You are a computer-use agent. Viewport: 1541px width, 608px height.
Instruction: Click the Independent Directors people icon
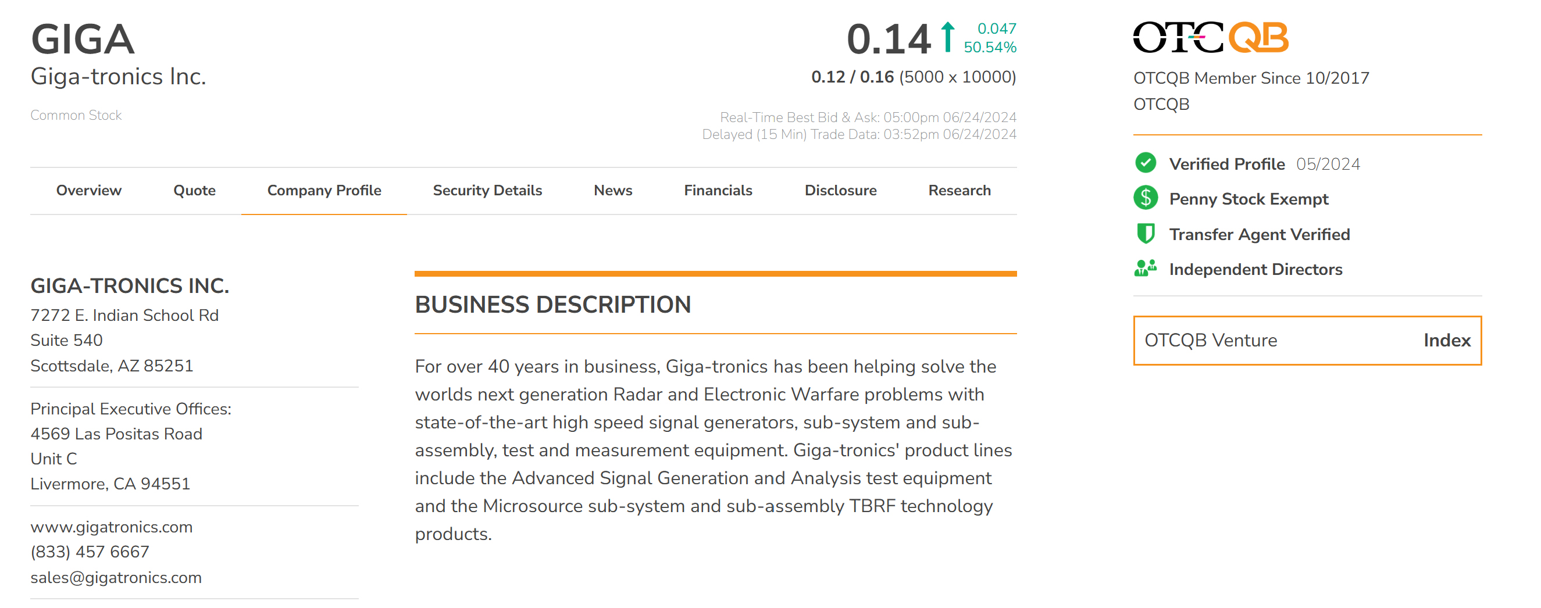pyautogui.click(x=1145, y=269)
